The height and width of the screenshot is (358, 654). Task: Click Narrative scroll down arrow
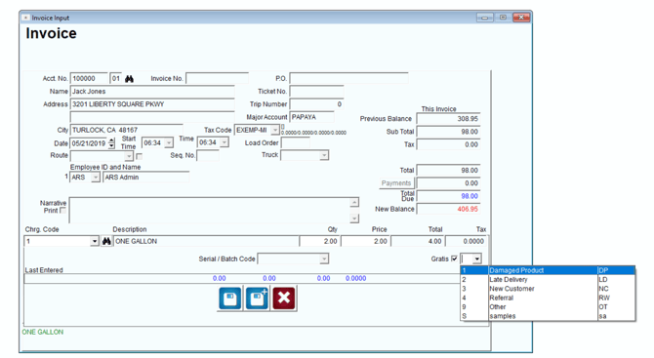click(x=354, y=219)
